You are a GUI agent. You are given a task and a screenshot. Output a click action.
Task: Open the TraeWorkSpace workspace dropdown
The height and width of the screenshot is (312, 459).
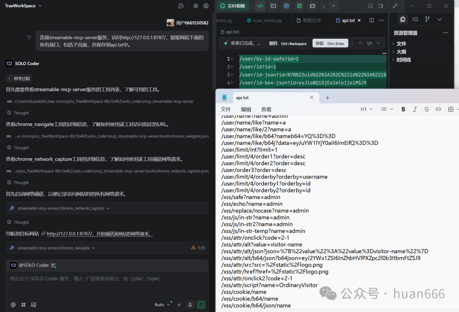coord(23,6)
